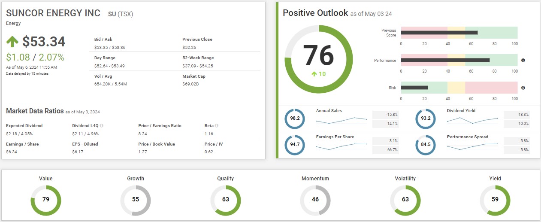
Task: Click the Market Cap value $69.02B
Action: pos(190,84)
